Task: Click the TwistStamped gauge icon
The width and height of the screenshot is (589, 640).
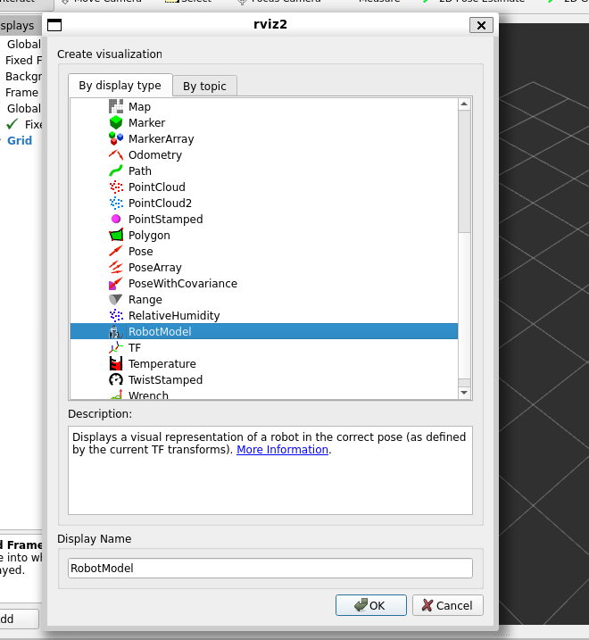Action: coord(116,379)
